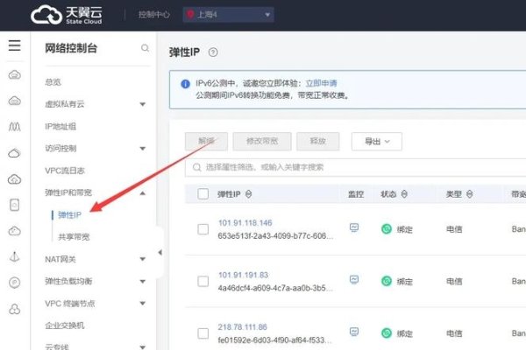526x350 pixels.
Task: Click the blue info icon in IPv6 notice
Action: tap(185, 84)
